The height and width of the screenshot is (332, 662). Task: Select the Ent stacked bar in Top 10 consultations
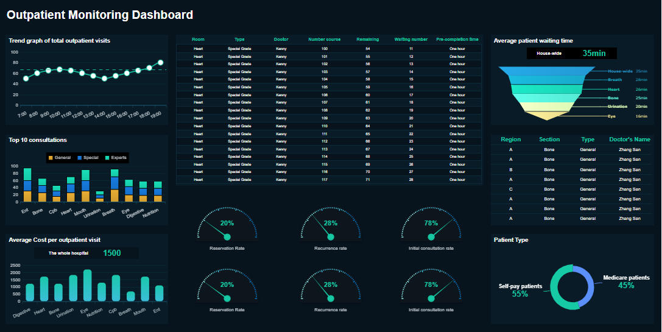(27, 185)
